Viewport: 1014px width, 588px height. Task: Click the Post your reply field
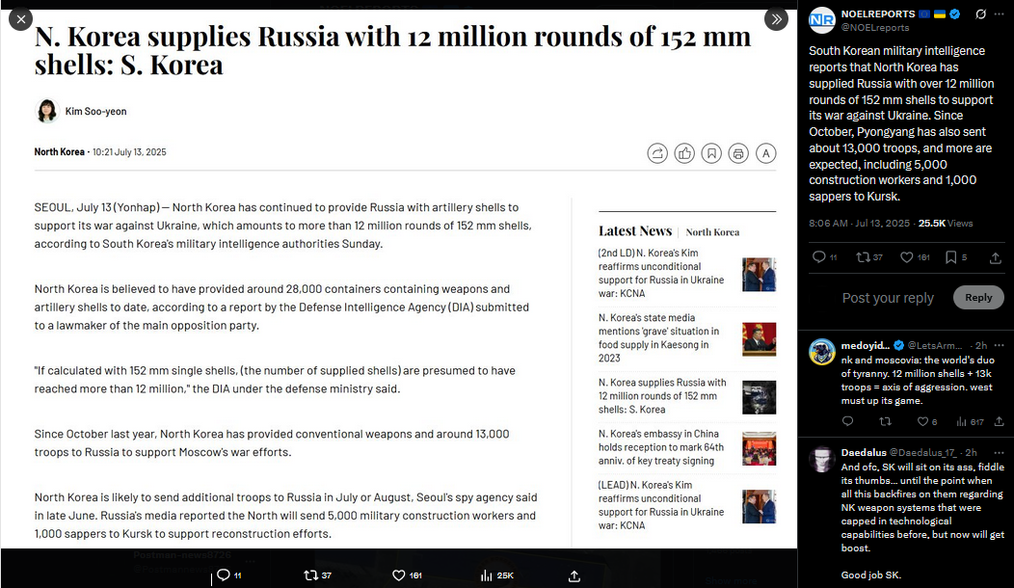pyautogui.click(x=888, y=298)
